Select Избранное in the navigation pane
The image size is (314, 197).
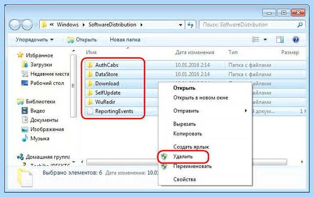pyautogui.click(x=39, y=55)
